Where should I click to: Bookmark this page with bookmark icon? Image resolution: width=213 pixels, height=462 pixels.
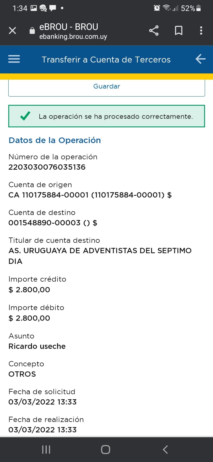pos(178,31)
